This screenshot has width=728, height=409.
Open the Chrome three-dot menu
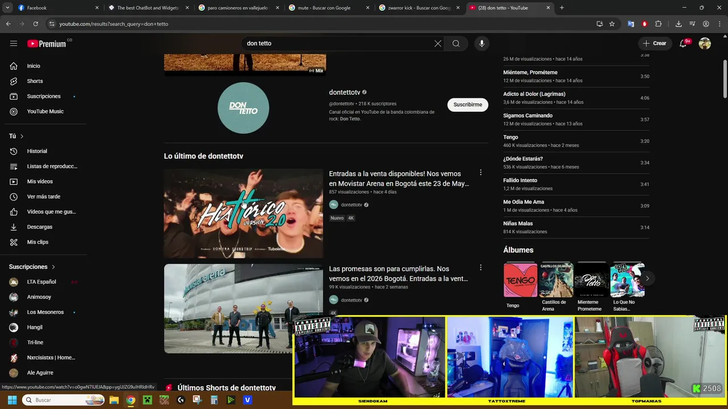(x=718, y=24)
